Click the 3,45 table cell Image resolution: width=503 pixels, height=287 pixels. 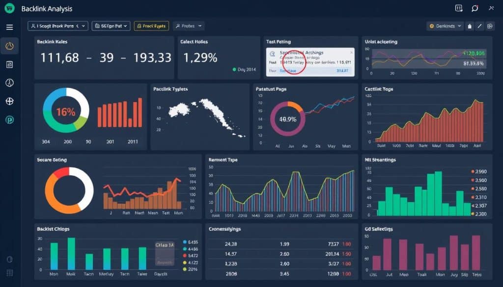coord(284,274)
